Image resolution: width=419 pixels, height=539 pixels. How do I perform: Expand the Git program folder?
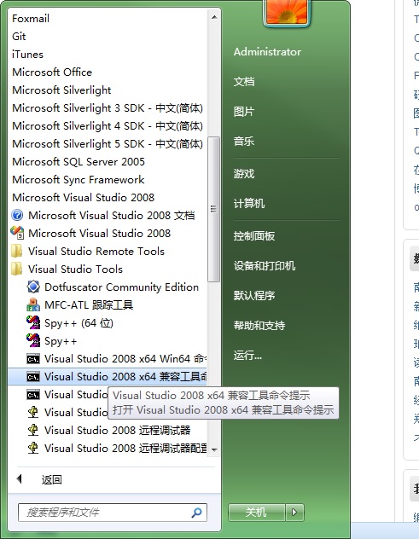tap(19, 36)
